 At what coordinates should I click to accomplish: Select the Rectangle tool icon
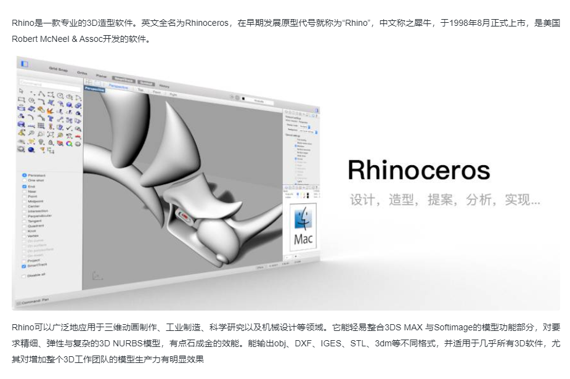click(22, 100)
